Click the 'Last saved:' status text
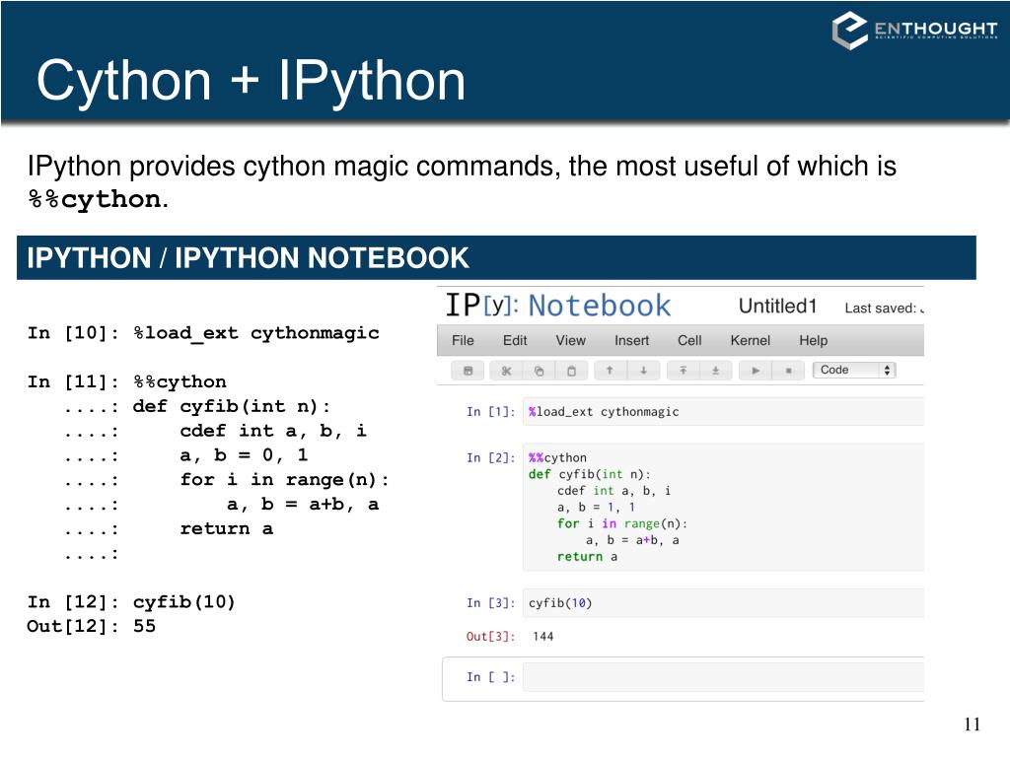The height and width of the screenshot is (757, 1010). pos(880,309)
